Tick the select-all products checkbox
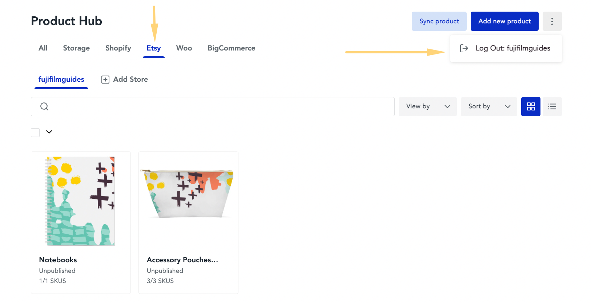 click(35, 133)
